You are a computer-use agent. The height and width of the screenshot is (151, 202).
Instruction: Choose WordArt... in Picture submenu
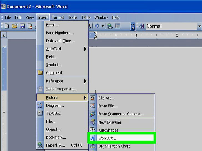tap(122, 138)
